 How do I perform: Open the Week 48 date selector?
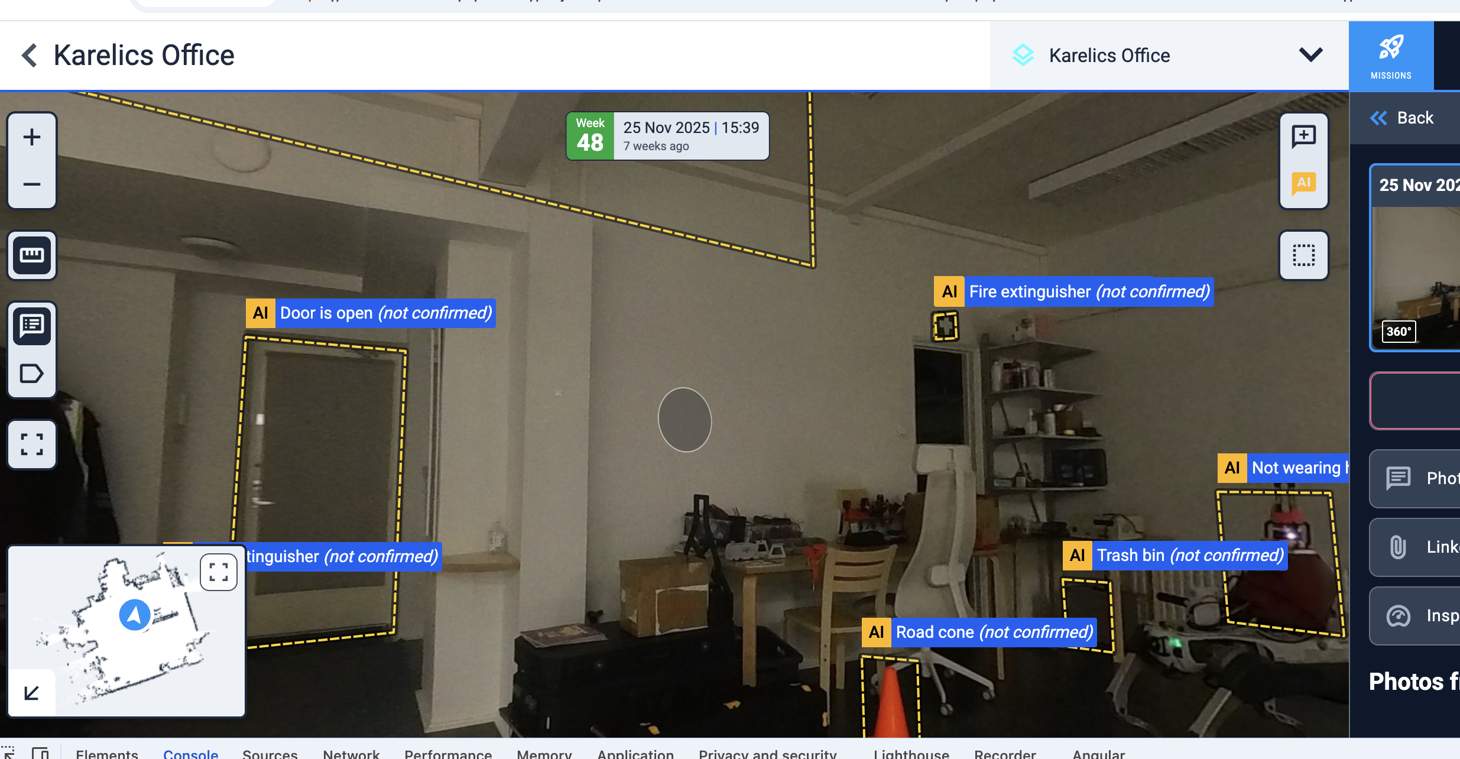pos(667,136)
